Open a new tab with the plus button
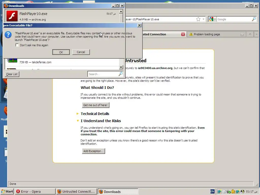The height and width of the screenshot is (195, 260). [250, 34]
